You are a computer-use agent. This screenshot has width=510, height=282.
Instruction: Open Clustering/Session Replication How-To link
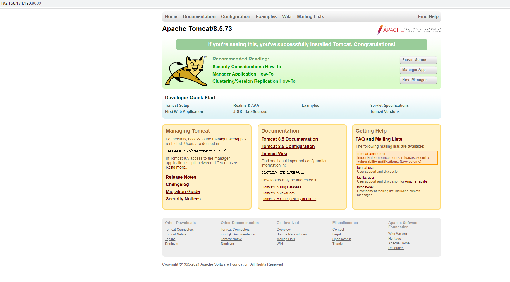pyautogui.click(x=254, y=81)
